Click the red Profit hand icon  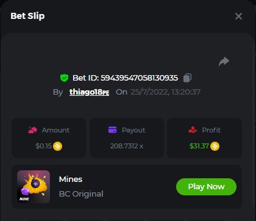point(193,130)
